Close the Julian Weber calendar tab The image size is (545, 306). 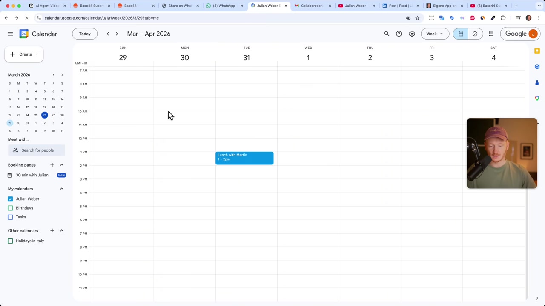click(x=286, y=6)
